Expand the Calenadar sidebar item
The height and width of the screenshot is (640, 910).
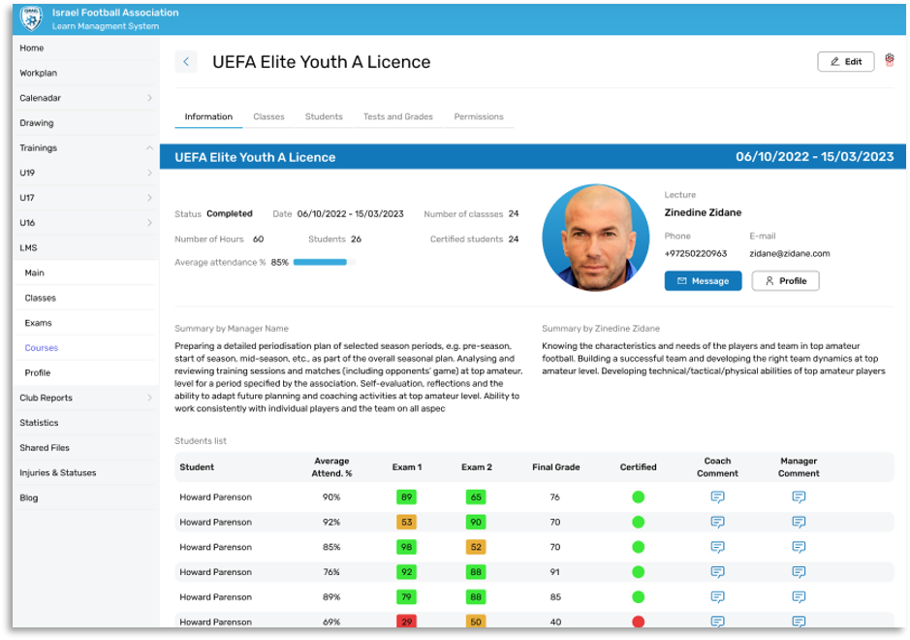coord(149,98)
